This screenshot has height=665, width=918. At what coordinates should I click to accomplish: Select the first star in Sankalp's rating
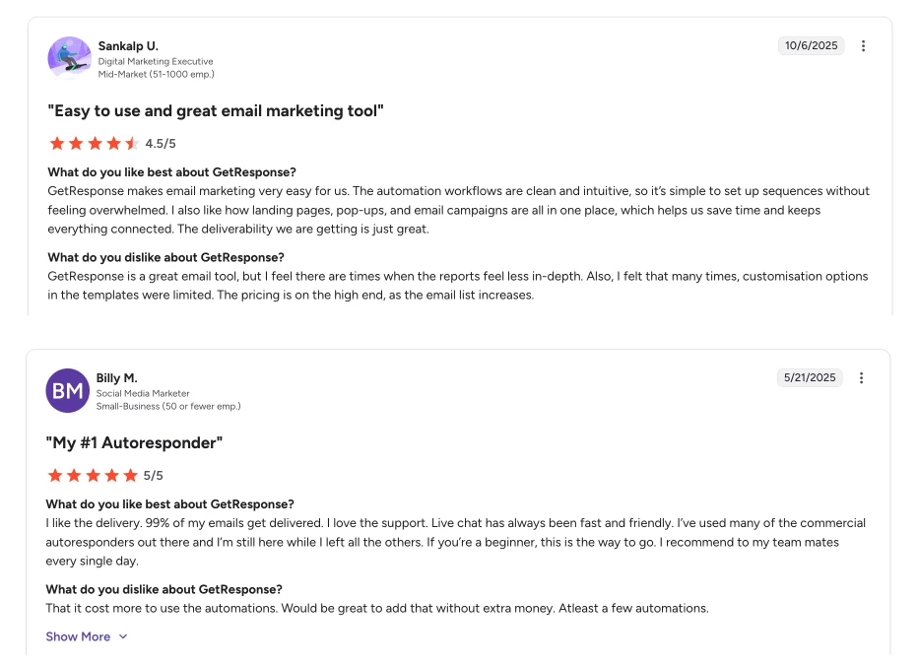tap(56, 143)
